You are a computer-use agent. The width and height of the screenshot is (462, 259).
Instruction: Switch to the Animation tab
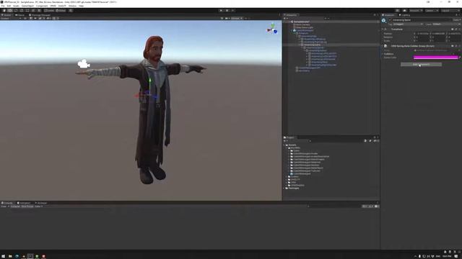pos(24,203)
